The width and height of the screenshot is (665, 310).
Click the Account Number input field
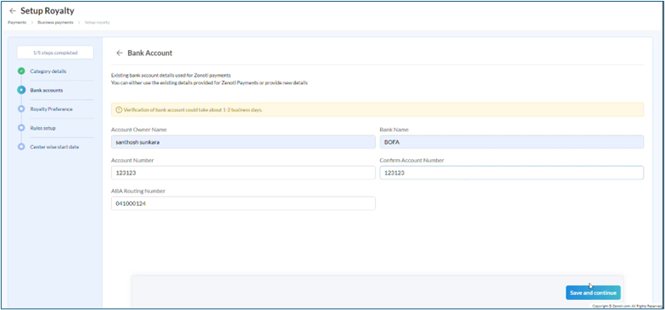(x=243, y=173)
